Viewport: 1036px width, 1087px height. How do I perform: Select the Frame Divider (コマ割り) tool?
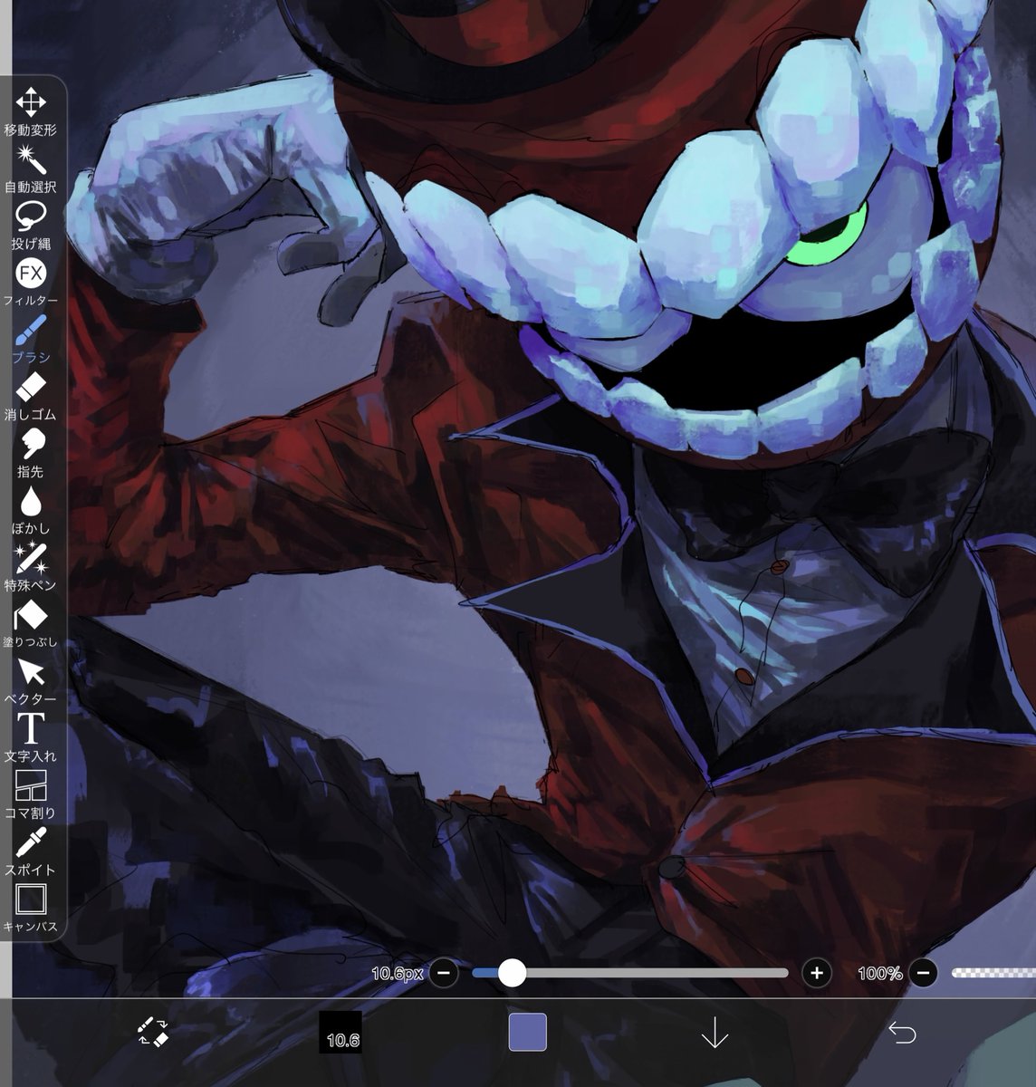point(31,795)
